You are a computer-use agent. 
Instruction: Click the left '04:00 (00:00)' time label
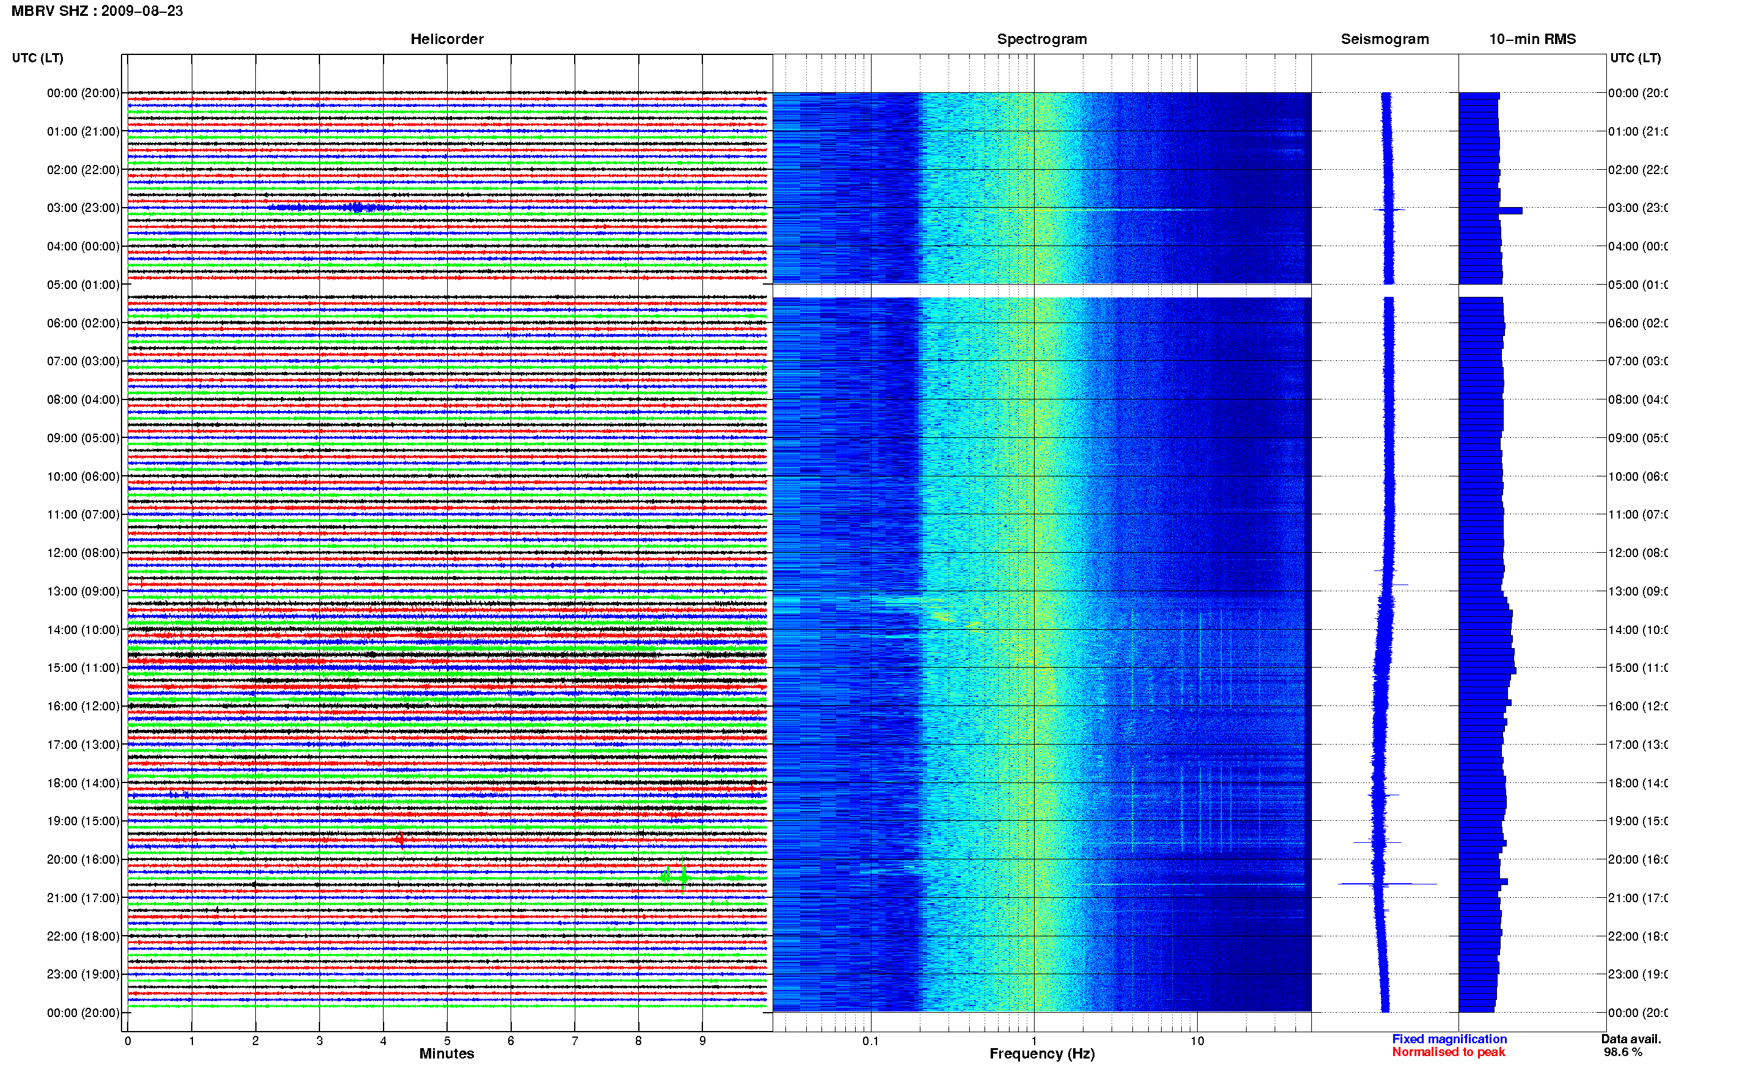pyautogui.click(x=83, y=246)
